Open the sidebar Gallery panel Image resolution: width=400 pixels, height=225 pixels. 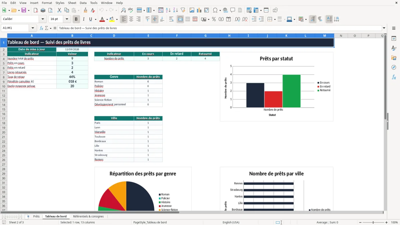point(394,58)
